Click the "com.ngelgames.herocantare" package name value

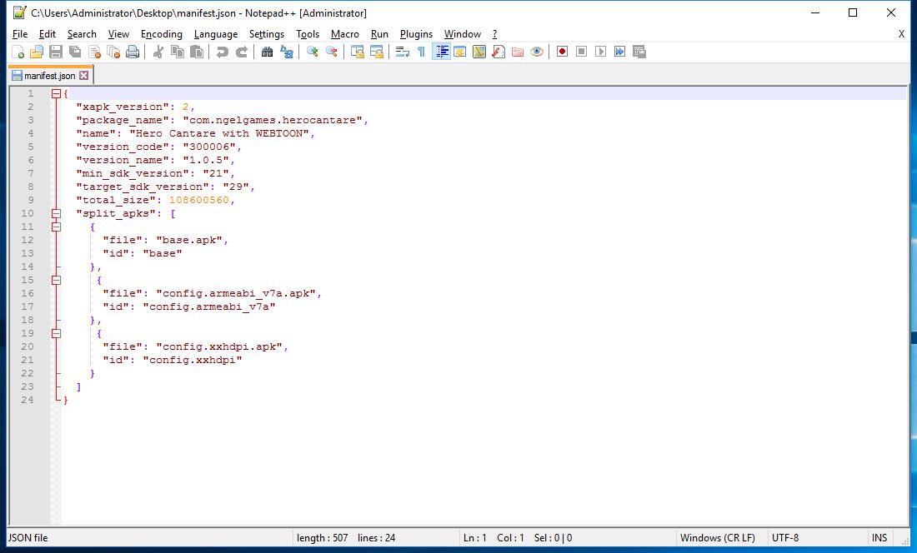coord(273,120)
